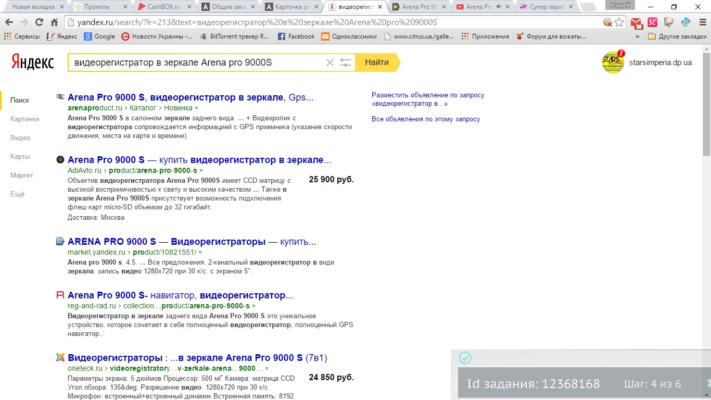Click Разместить объявление по запросу link
Image resolution: width=711 pixels, height=400 pixels.
pyautogui.click(x=428, y=99)
